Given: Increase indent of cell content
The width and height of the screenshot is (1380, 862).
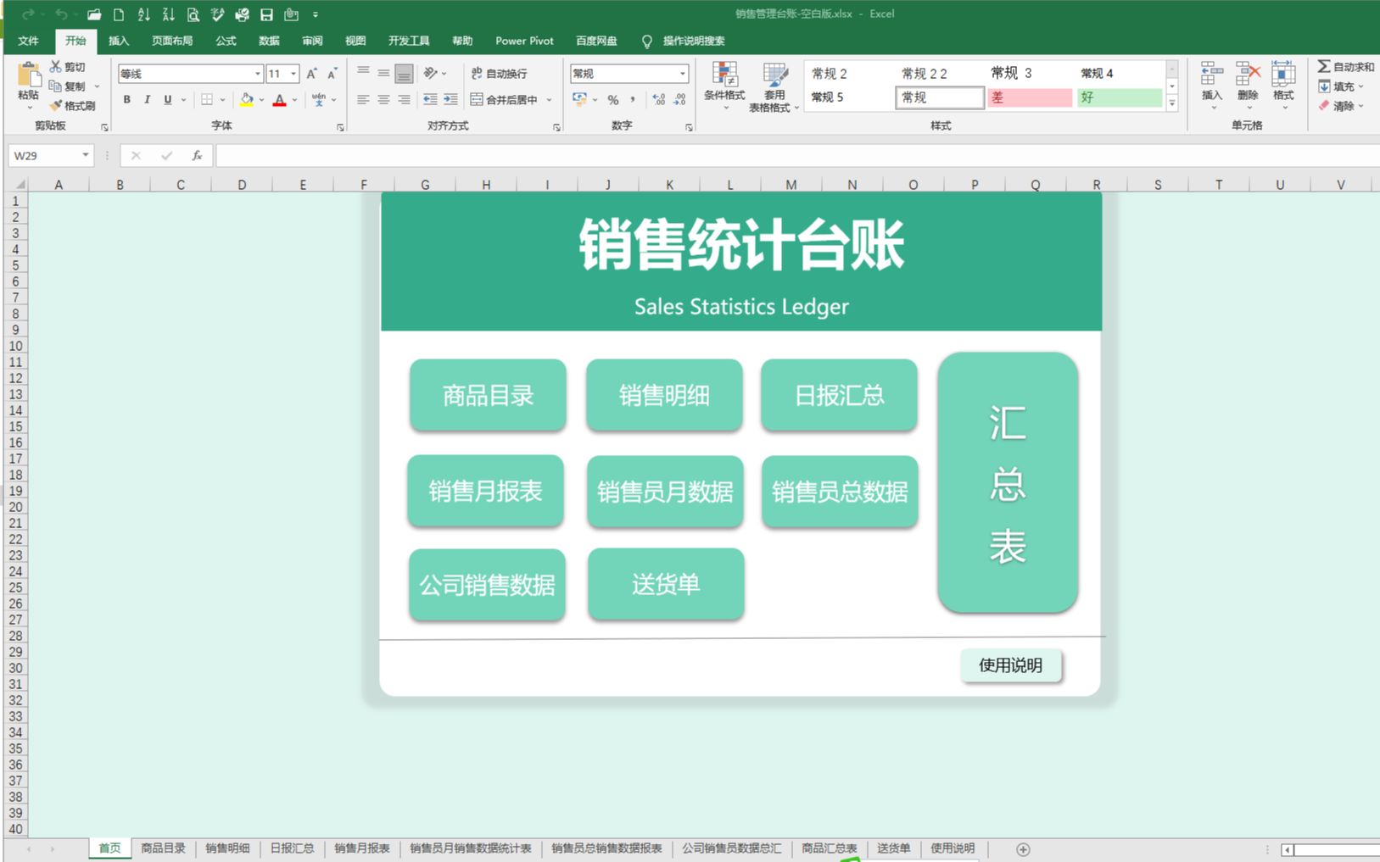Looking at the screenshot, I should [450, 99].
